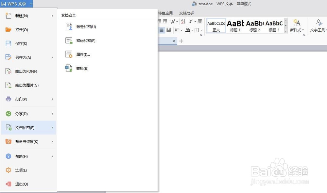Click the 新样式 new style icon

(297, 23)
